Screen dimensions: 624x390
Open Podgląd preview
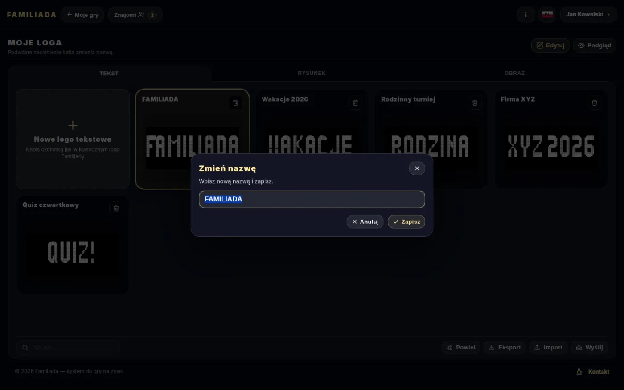595,45
